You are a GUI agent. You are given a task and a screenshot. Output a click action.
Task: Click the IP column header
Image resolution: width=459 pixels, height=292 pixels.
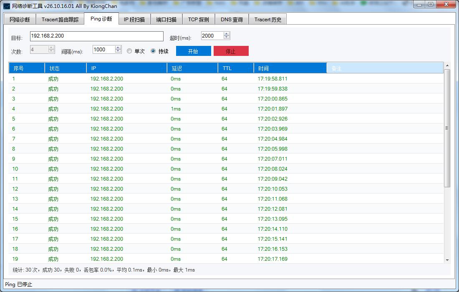click(x=127, y=68)
